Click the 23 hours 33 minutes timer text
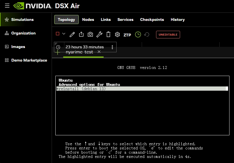The width and height of the screenshot is (234, 163). 85,47
